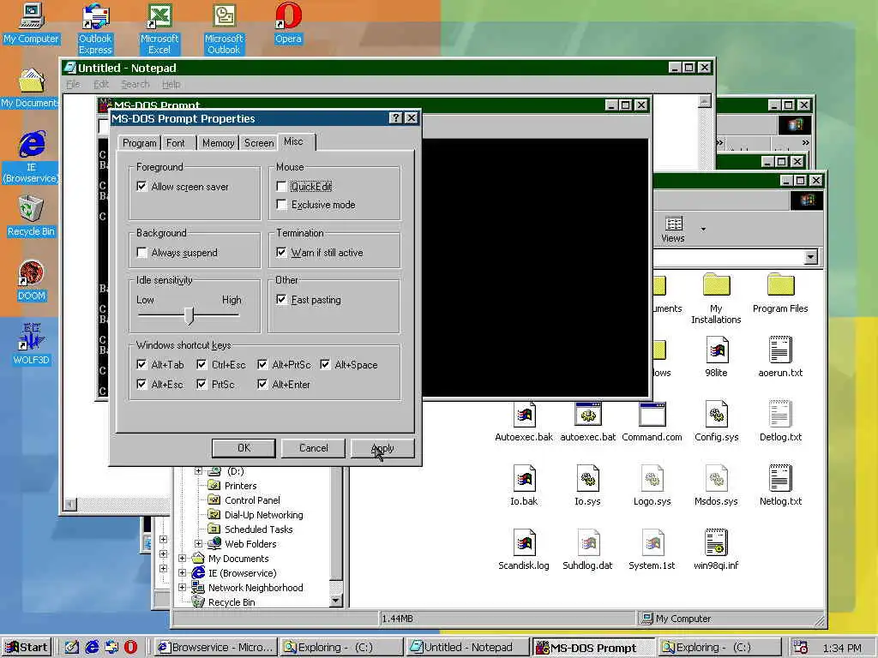Adjust the Idle sensitivity slider
Viewport: 878px width, 658px height.
coord(189,315)
